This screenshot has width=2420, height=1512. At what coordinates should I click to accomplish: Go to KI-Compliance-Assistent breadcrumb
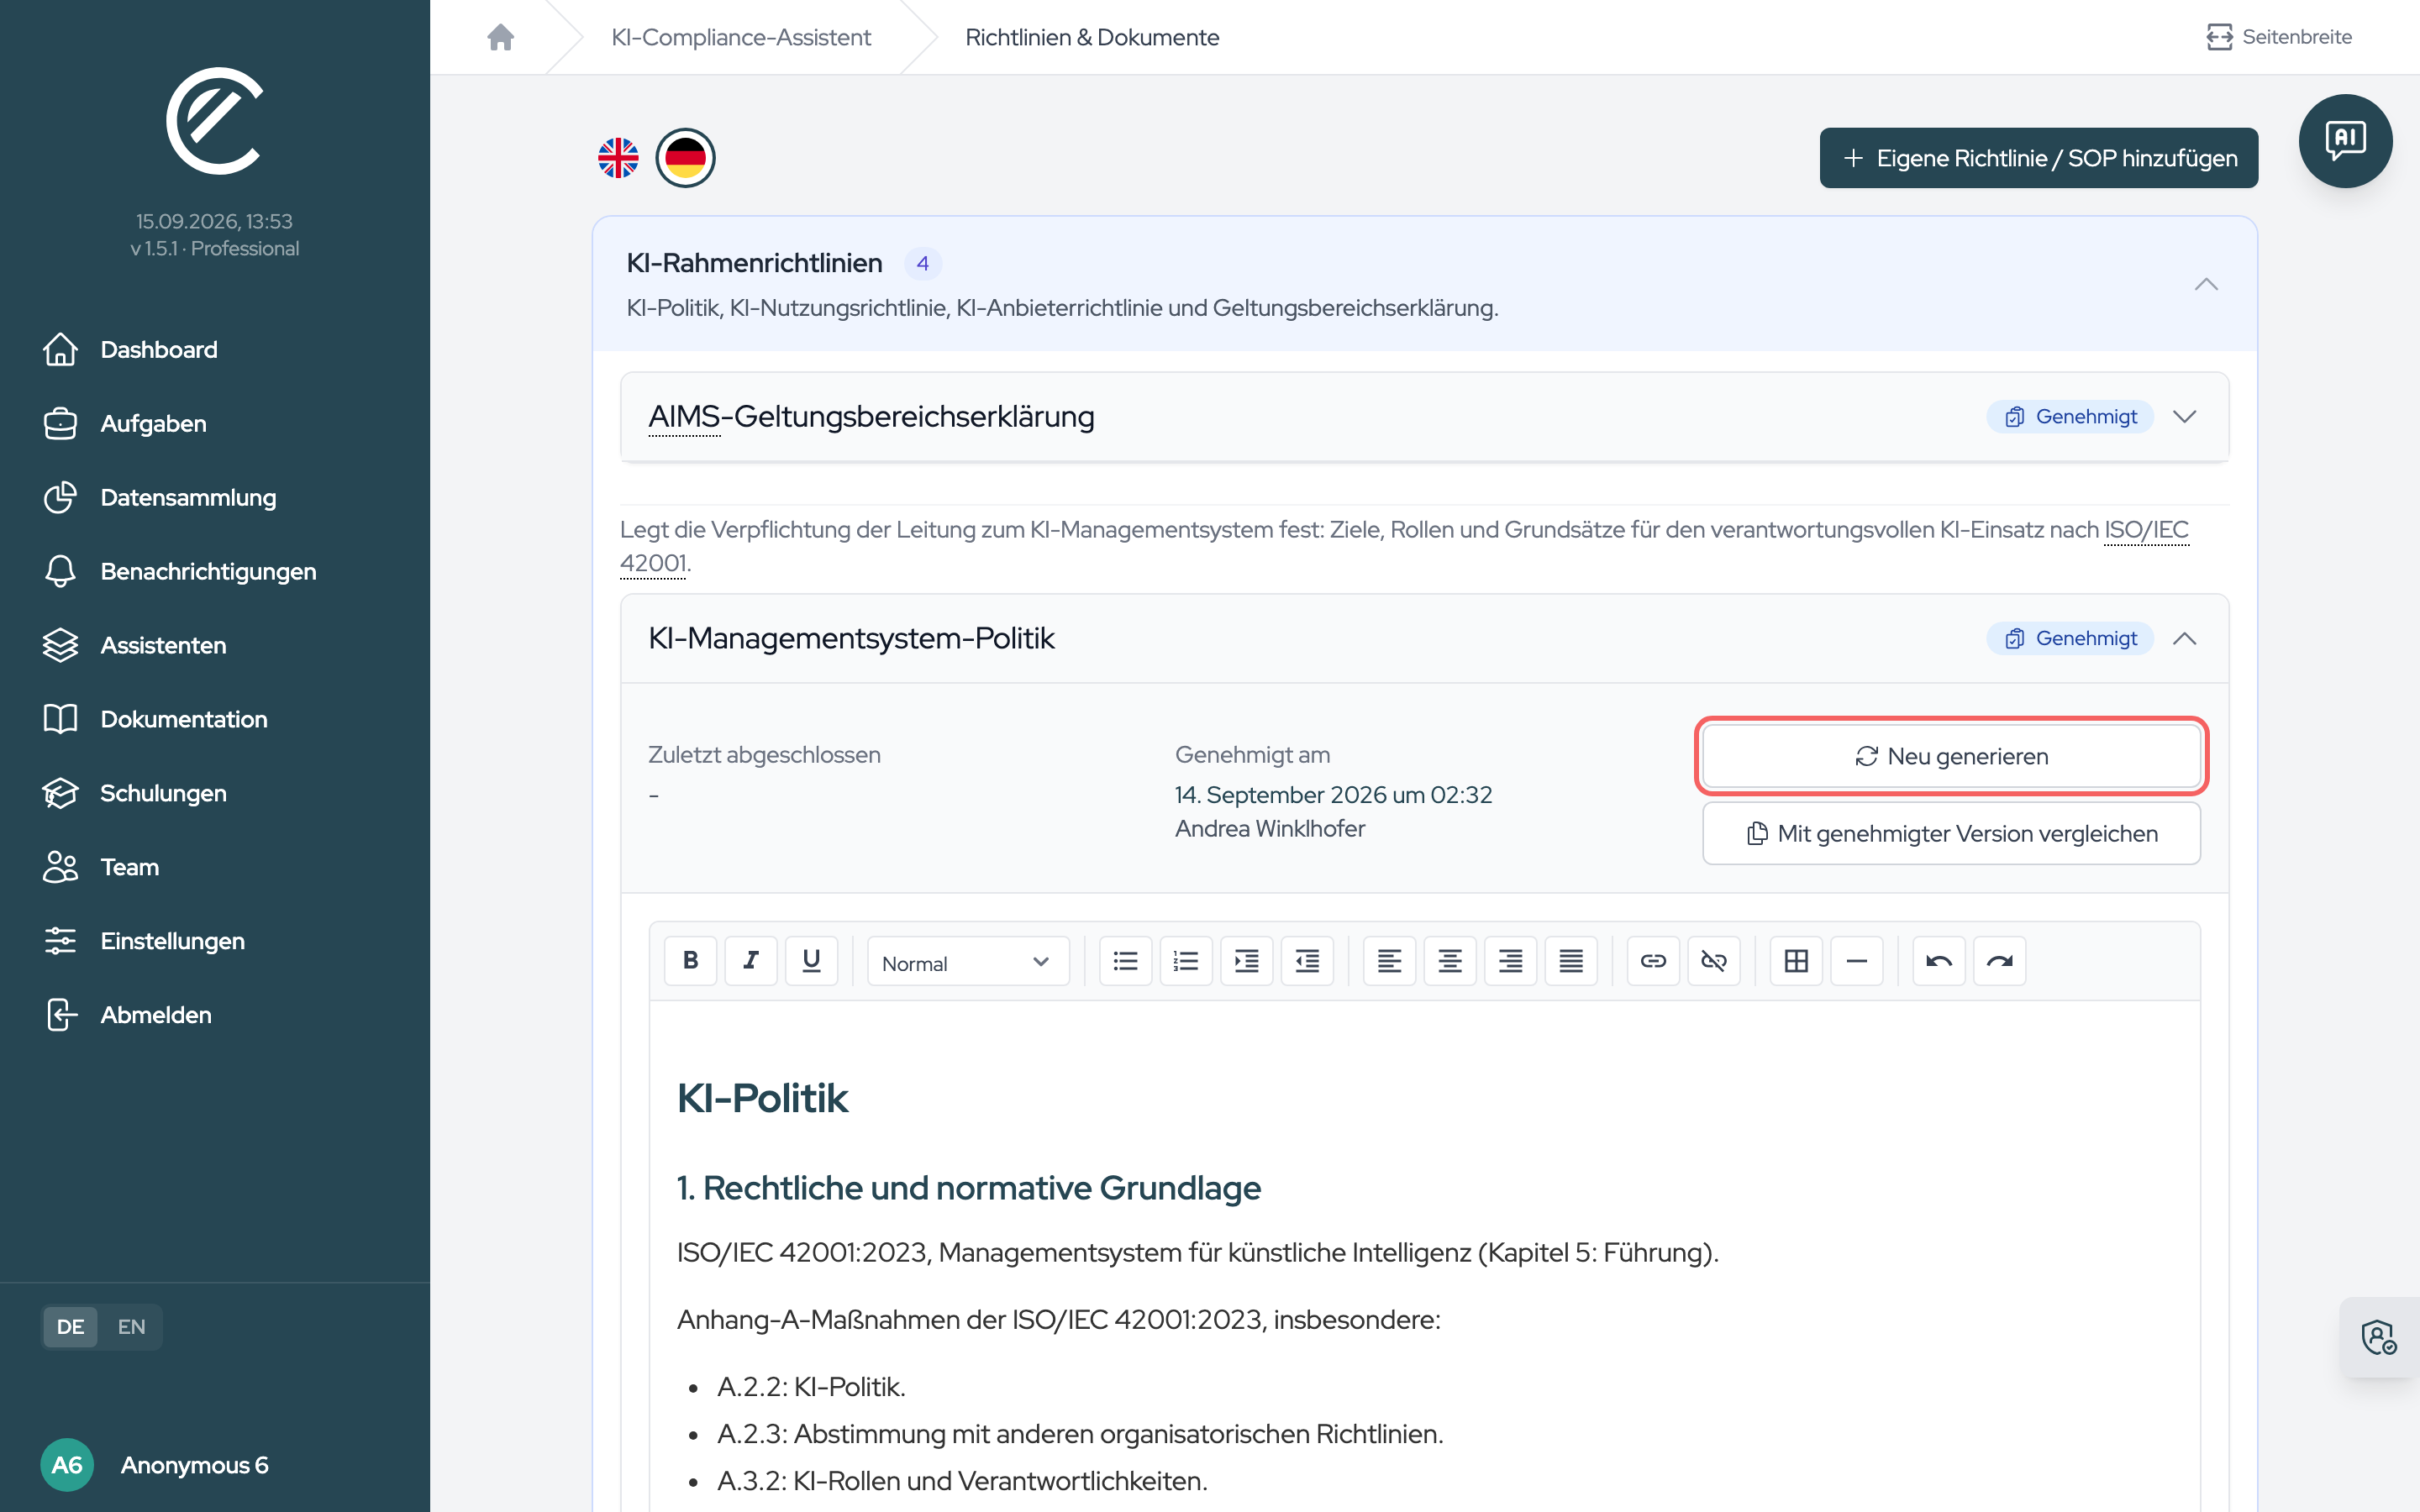pyautogui.click(x=741, y=37)
